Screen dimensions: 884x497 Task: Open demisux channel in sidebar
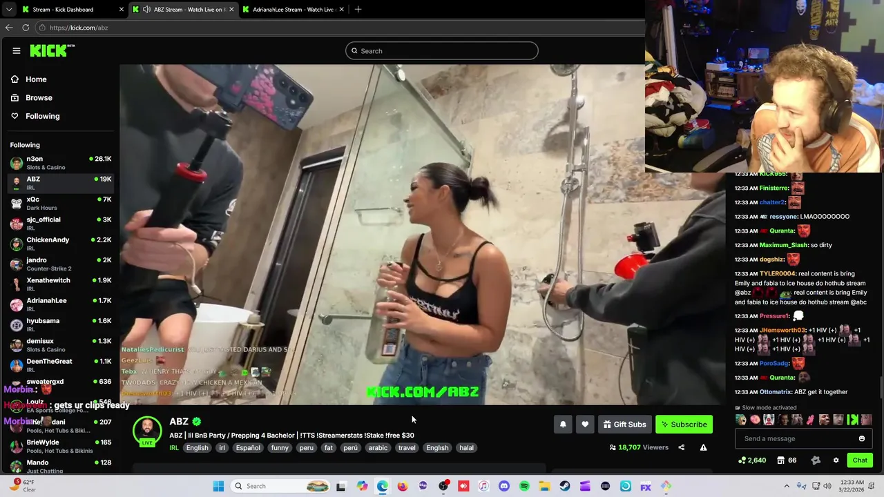point(60,344)
